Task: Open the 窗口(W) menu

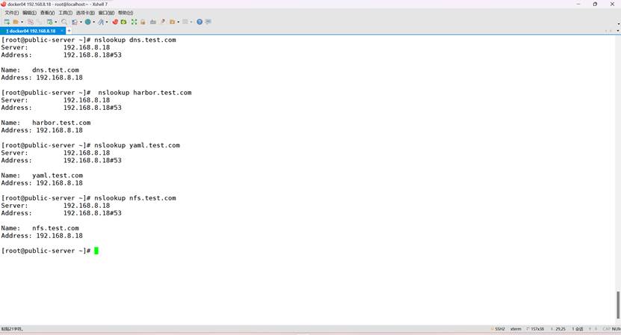Action: tap(106, 13)
